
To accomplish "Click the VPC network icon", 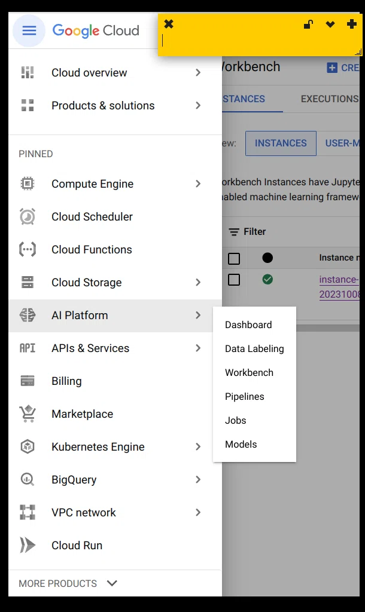I will click(x=28, y=512).
